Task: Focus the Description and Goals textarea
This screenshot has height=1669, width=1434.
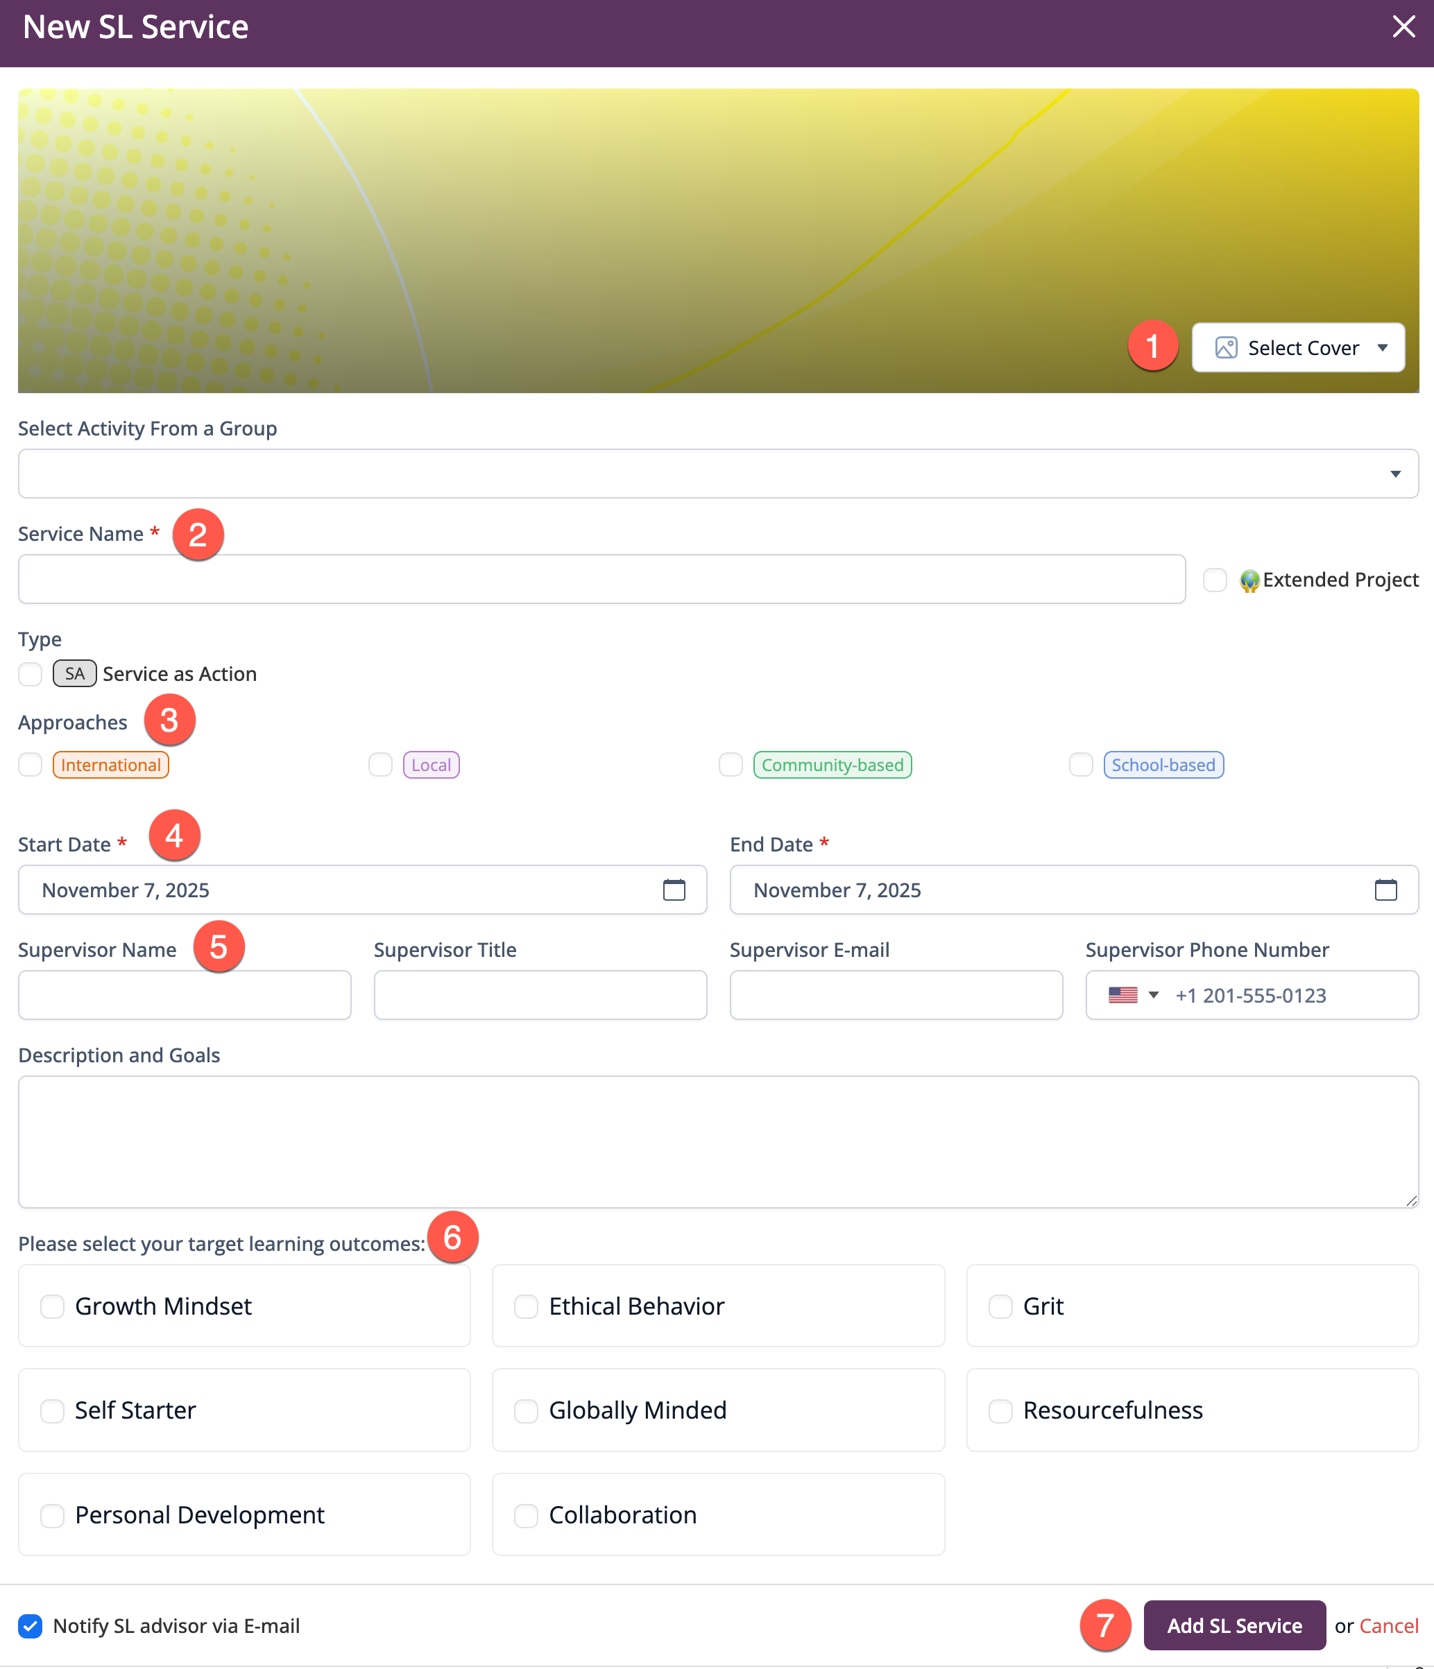Action: pyautogui.click(x=717, y=1141)
